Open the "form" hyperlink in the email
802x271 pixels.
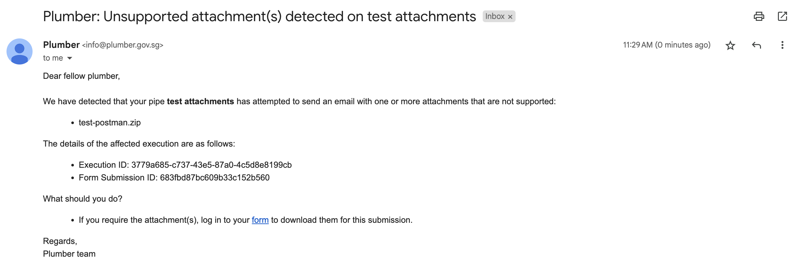click(x=260, y=220)
